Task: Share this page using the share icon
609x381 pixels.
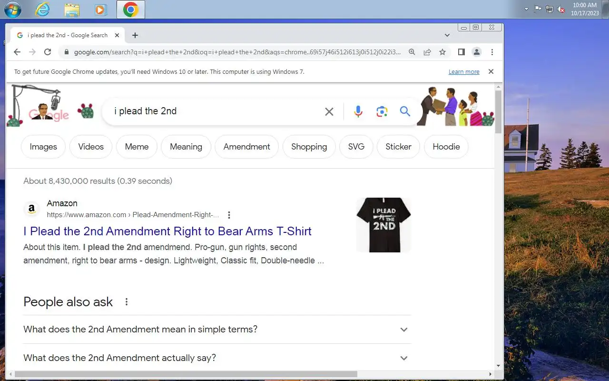Action: (427, 52)
